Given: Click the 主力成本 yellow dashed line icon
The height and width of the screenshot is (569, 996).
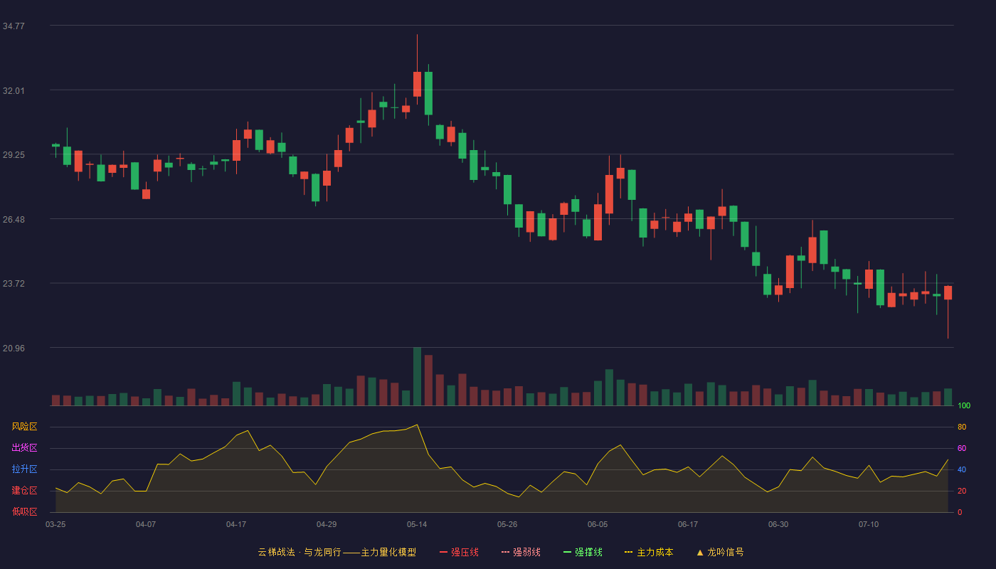Looking at the screenshot, I should tap(629, 552).
